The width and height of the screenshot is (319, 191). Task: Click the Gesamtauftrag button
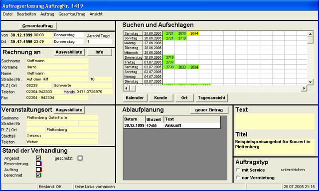point(38,26)
